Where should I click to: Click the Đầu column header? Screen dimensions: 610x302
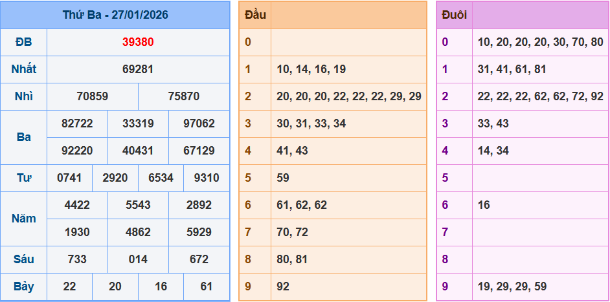click(x=255, y=15)
